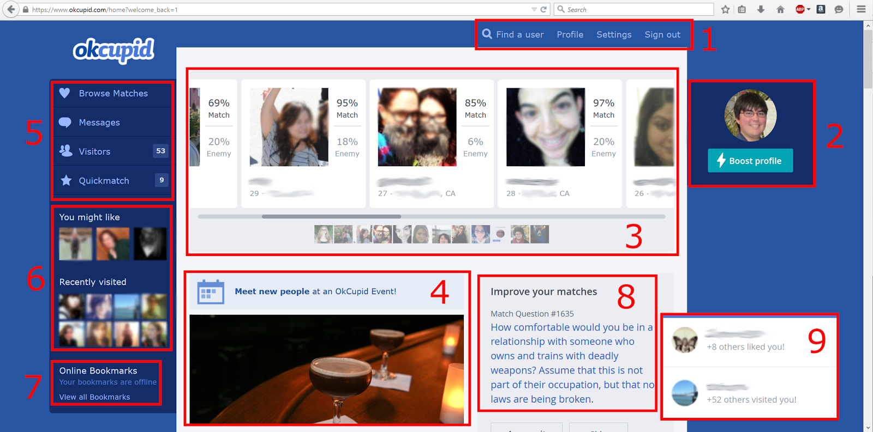
Task: Open Match Question #1635 text link
Action: 572,363
